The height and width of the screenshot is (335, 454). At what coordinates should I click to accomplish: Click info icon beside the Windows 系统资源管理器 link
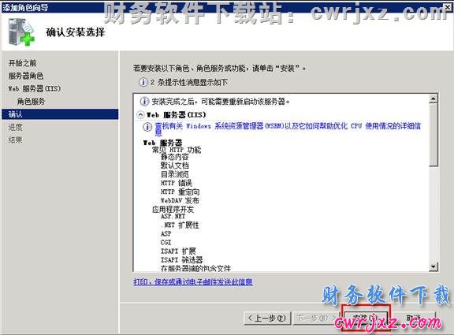[147, 127]
